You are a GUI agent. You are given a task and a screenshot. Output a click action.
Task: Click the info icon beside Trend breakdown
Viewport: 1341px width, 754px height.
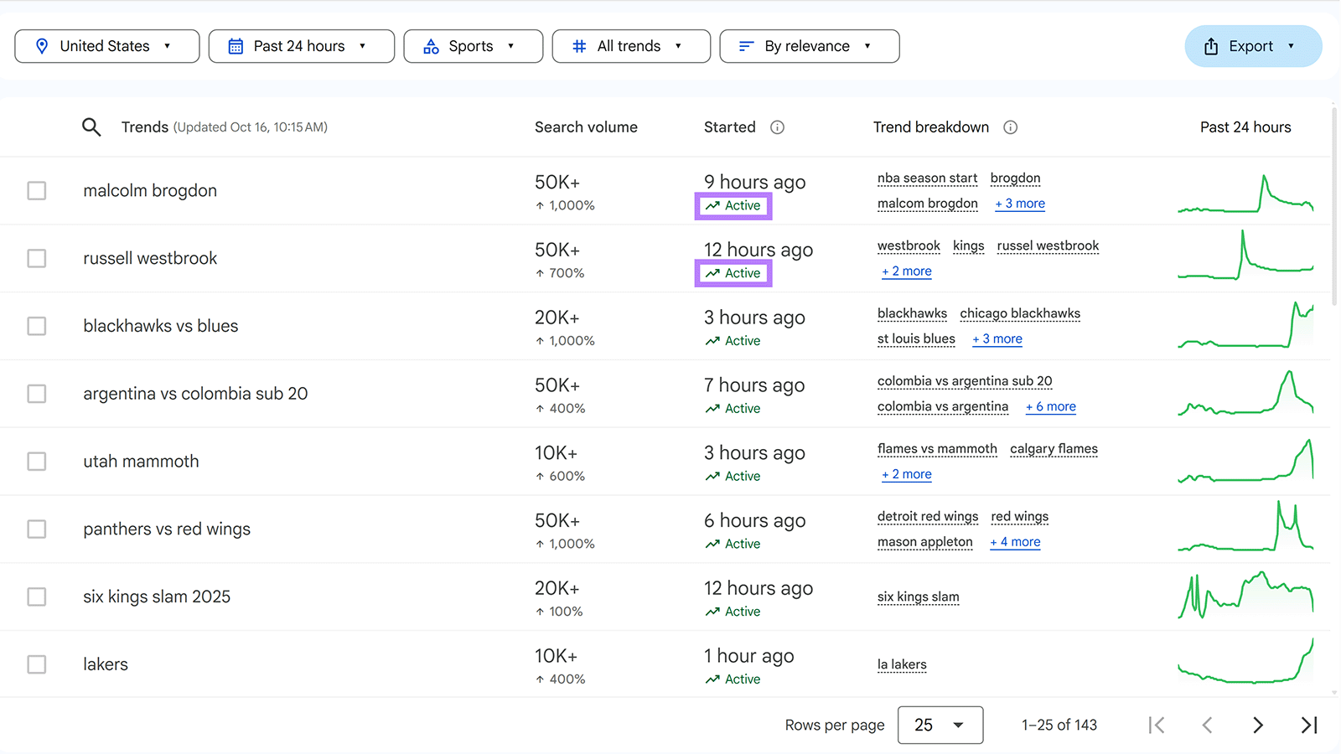(x=1010, y=127)
